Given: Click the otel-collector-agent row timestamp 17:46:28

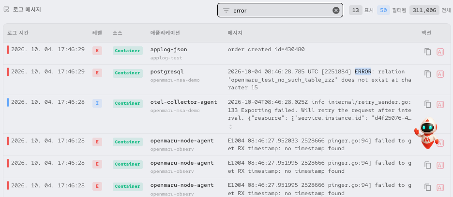Looking at the screenshot, I should coord(48,102).
